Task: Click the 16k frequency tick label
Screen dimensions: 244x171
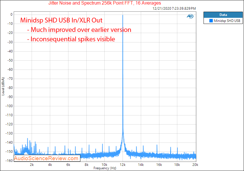Action: coord(159,165)
